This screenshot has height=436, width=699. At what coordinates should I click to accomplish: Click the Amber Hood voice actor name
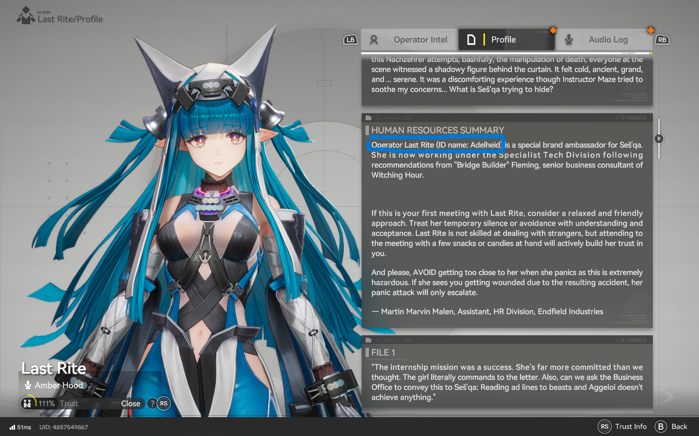(x=59, y=386)
